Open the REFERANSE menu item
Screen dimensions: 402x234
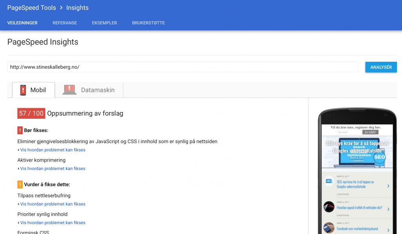[65, 23]
